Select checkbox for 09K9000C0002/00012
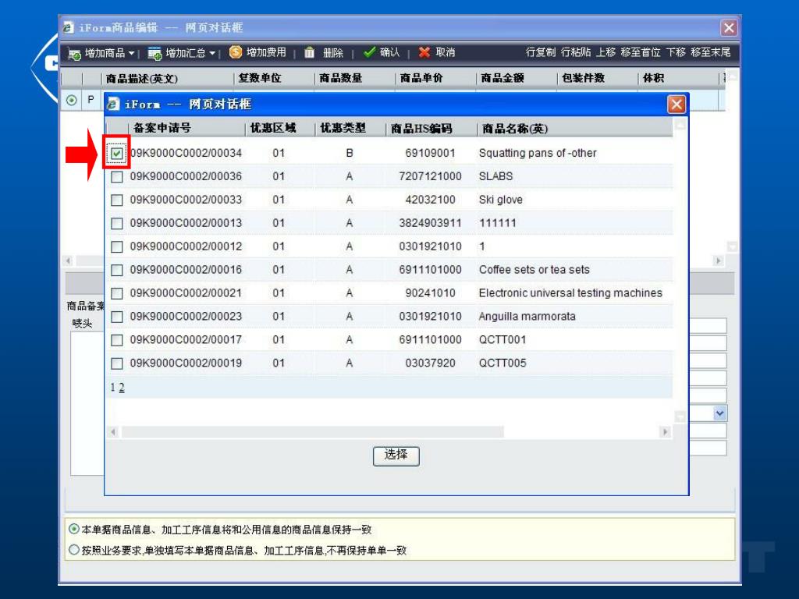This screenshot has height=599, width=799. click(117, 246)
